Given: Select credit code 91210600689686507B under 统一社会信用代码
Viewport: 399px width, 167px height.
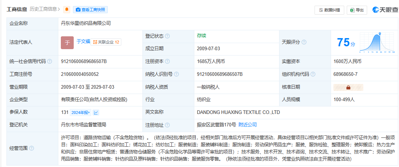Looking at the screenshot, I should click(x=84, y=62).
